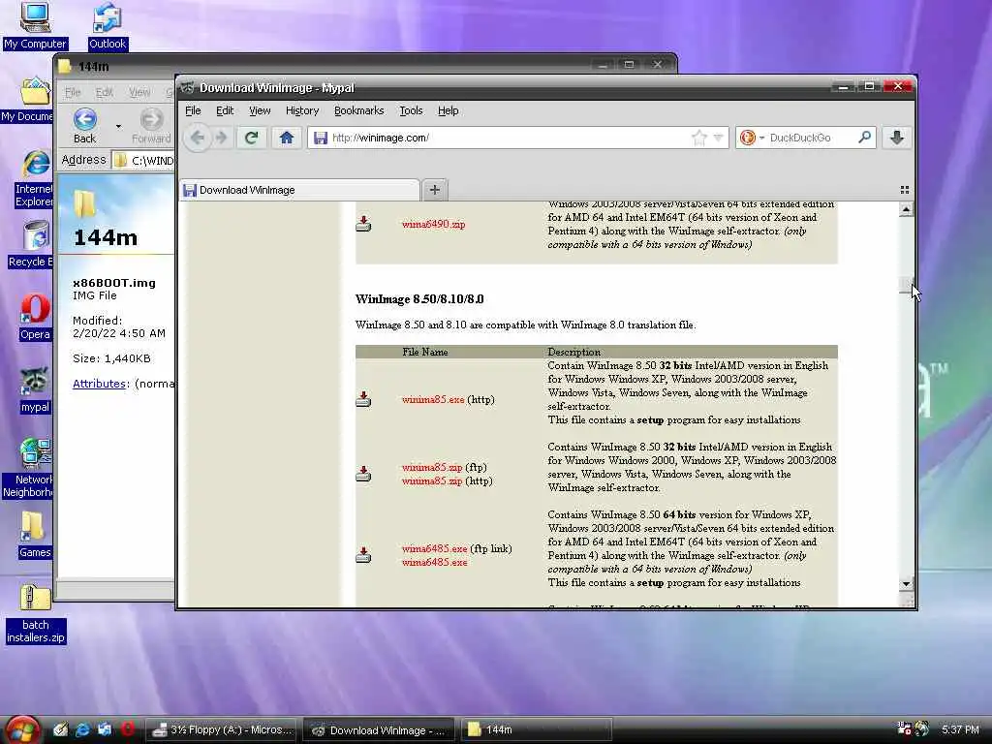This screenshot has height=744, width=992.
Task: Open Network Neighborhood icon
Action: [28, 468]
